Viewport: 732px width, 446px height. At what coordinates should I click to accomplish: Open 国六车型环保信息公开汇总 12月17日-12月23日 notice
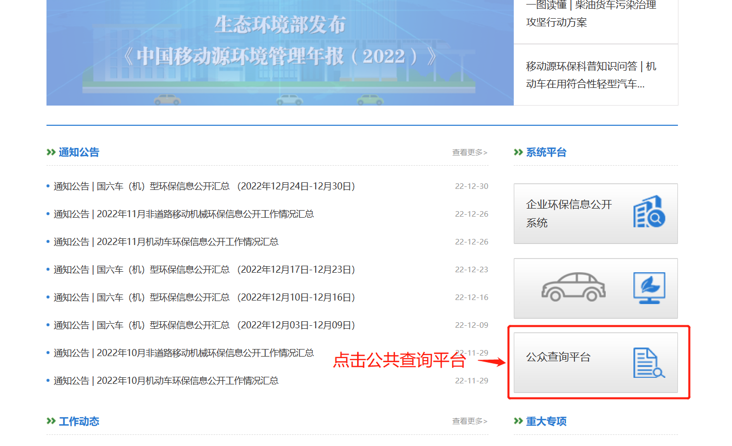click(x=205, y=269)
